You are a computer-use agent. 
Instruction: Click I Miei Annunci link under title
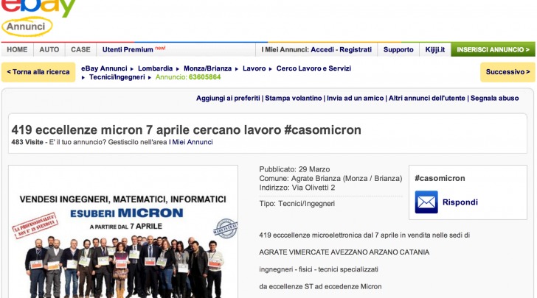click(191, 142)
